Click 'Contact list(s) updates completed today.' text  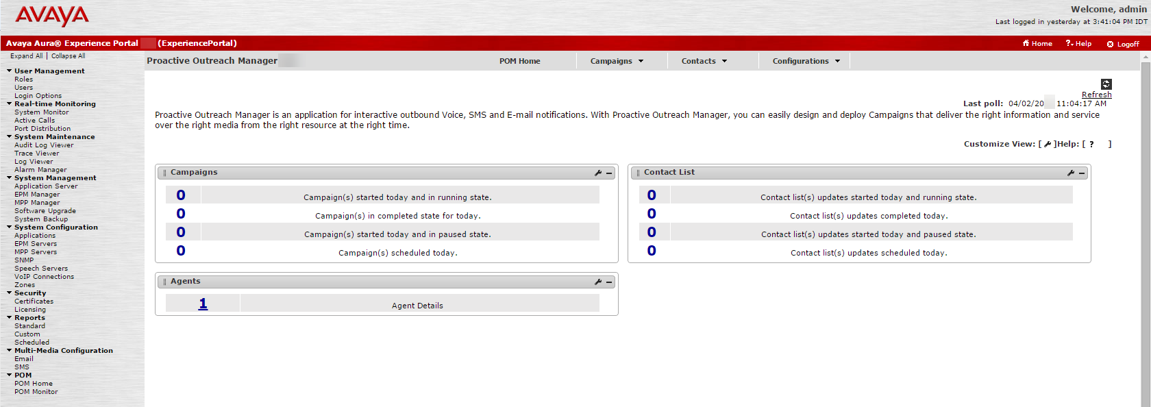869,216
